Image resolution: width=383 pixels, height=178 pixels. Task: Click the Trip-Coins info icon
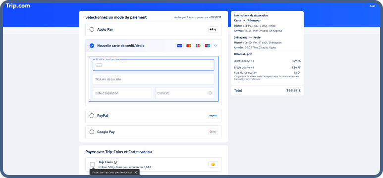115,162
